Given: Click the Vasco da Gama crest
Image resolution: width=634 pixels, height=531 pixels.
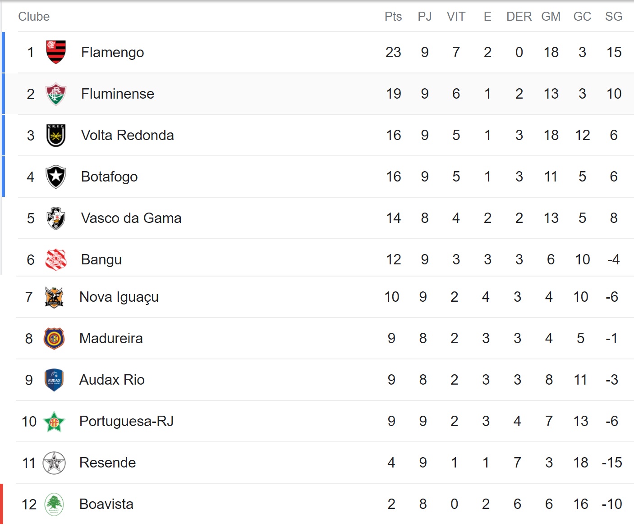Looking at the screenshot, I should tap(56, 218).
